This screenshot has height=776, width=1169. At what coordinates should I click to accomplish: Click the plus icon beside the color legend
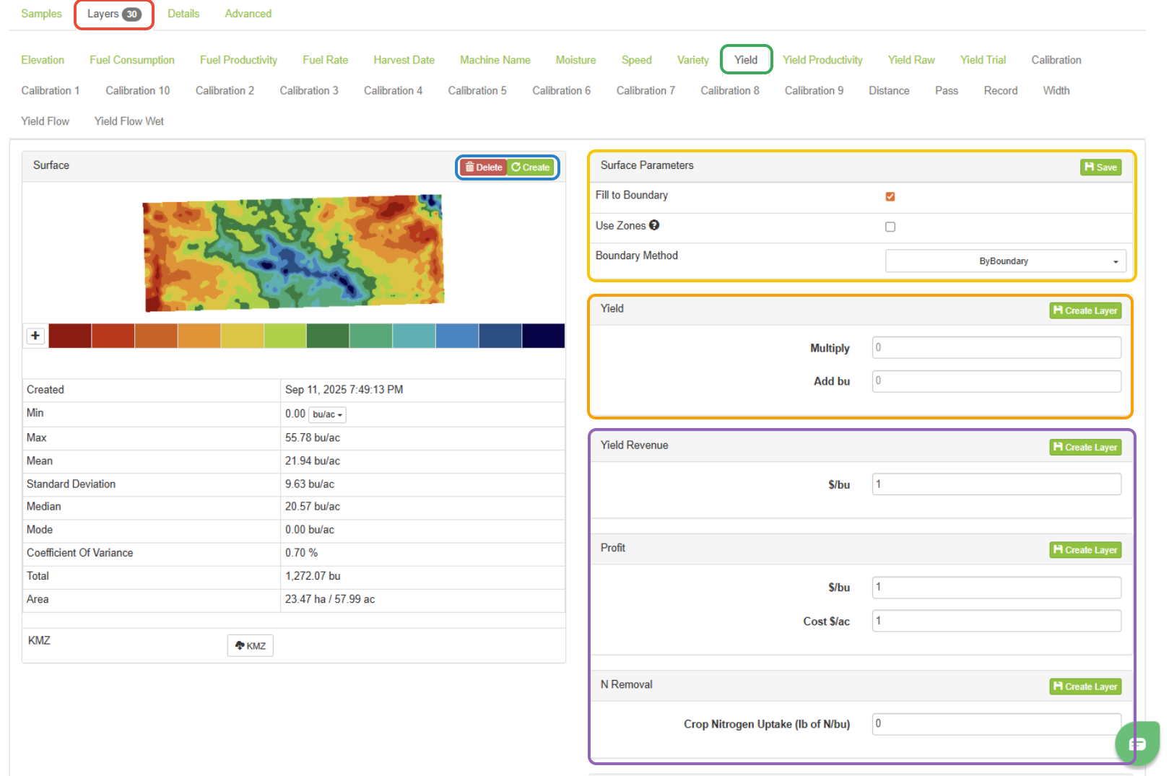35,336
